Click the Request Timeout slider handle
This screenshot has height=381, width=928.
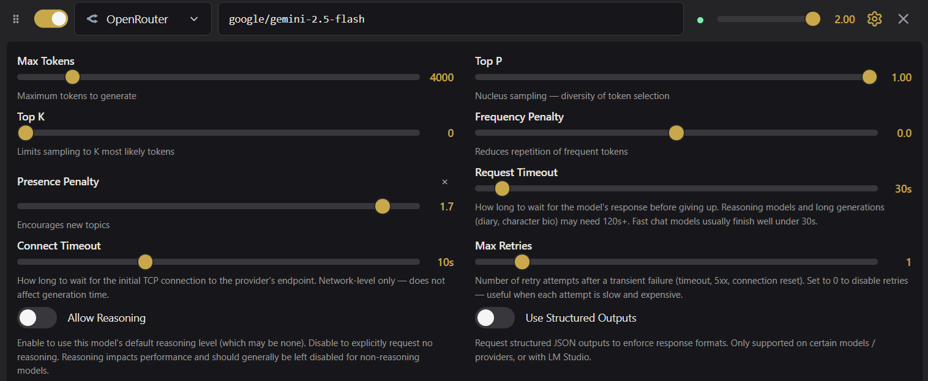coord(502,188)
